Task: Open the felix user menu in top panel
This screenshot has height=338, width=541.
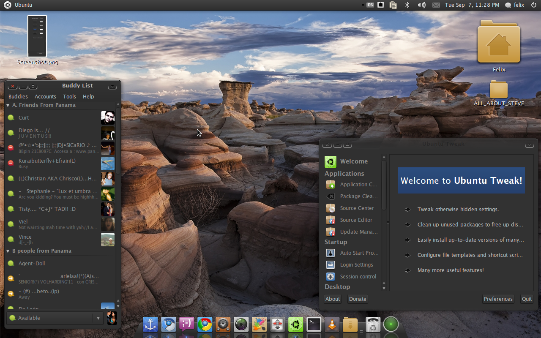Action: [514, 5]
